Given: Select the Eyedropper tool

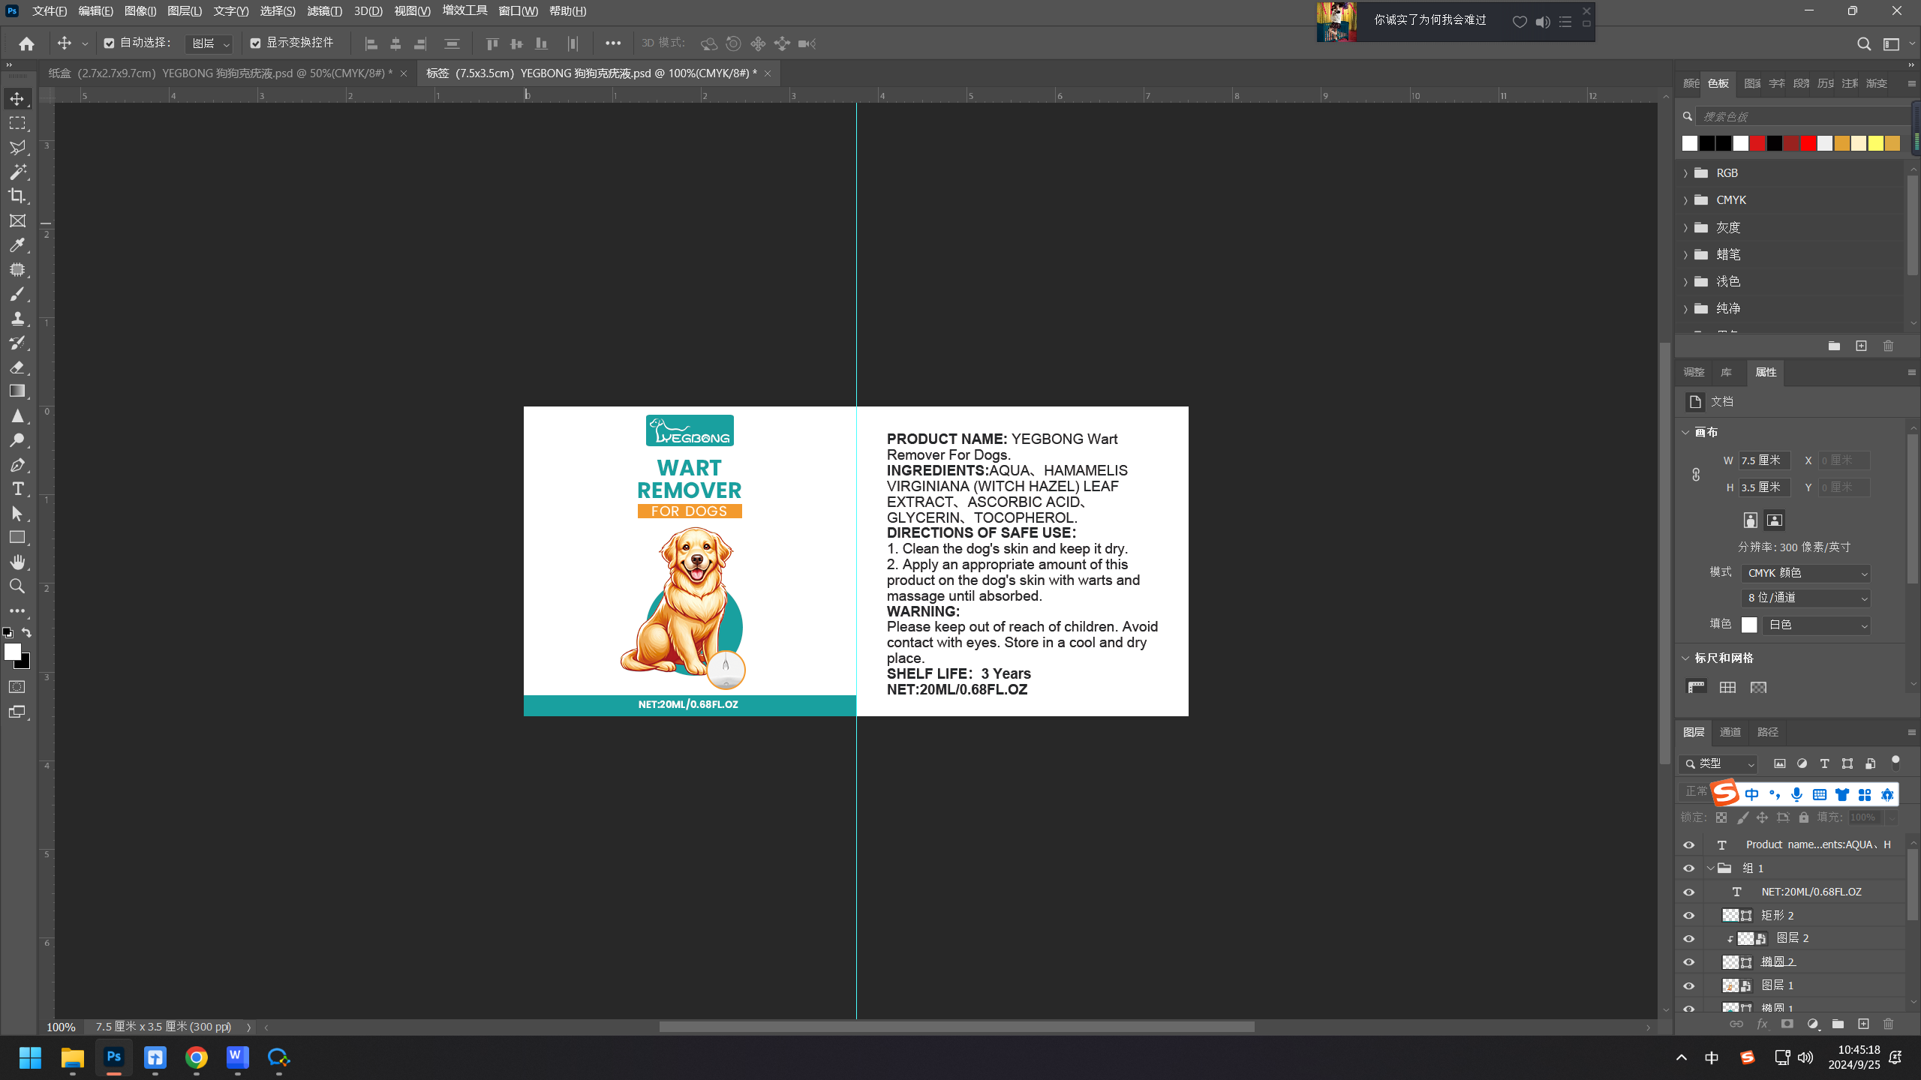Looking at the screenshot, I should click(17, 245).
